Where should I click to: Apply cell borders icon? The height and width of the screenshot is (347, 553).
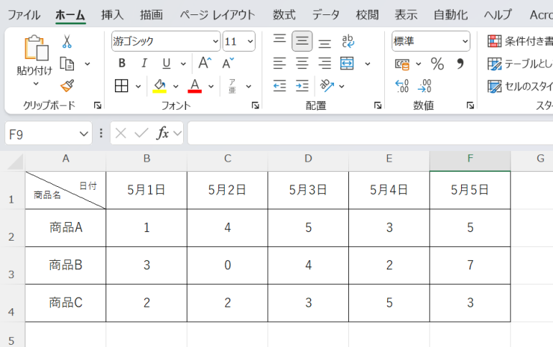(x=121, y=85)
